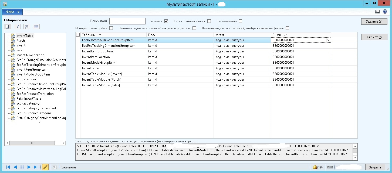This screenshot has height=173, width=392.
Task: Toggle the edit mode pencil icon
Action: pos(45,167)
